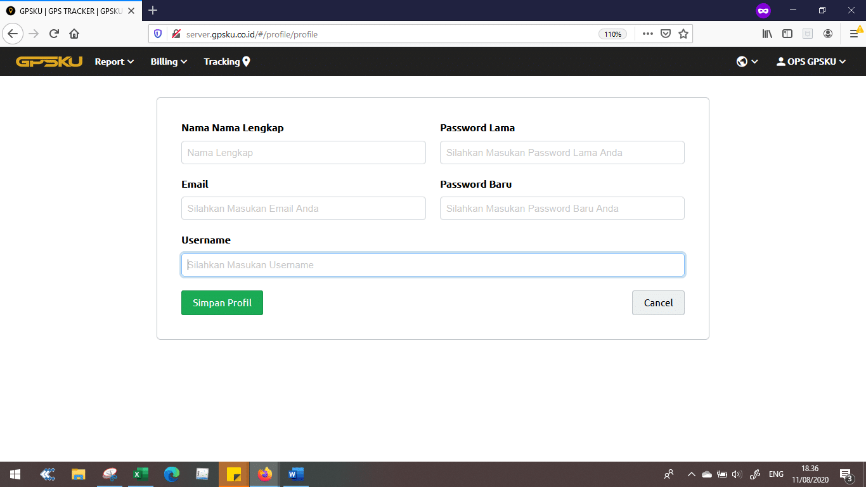This screenshot has height=487, width=866.
Task: Close the GPSKU browser tab
Action: [131, 11]
